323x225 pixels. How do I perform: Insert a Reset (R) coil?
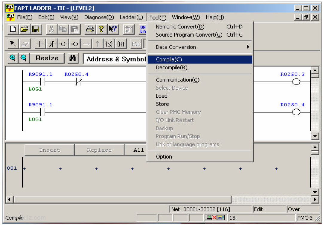(x=121, y=44)
